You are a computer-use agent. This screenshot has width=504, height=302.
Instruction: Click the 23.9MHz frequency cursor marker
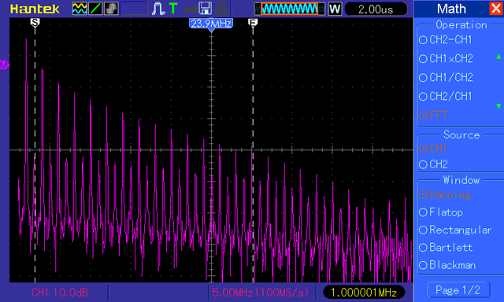click(211, 24)
